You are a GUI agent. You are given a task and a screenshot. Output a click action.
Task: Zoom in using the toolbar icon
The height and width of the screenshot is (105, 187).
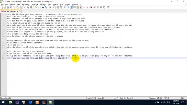(x=50, y=8)
